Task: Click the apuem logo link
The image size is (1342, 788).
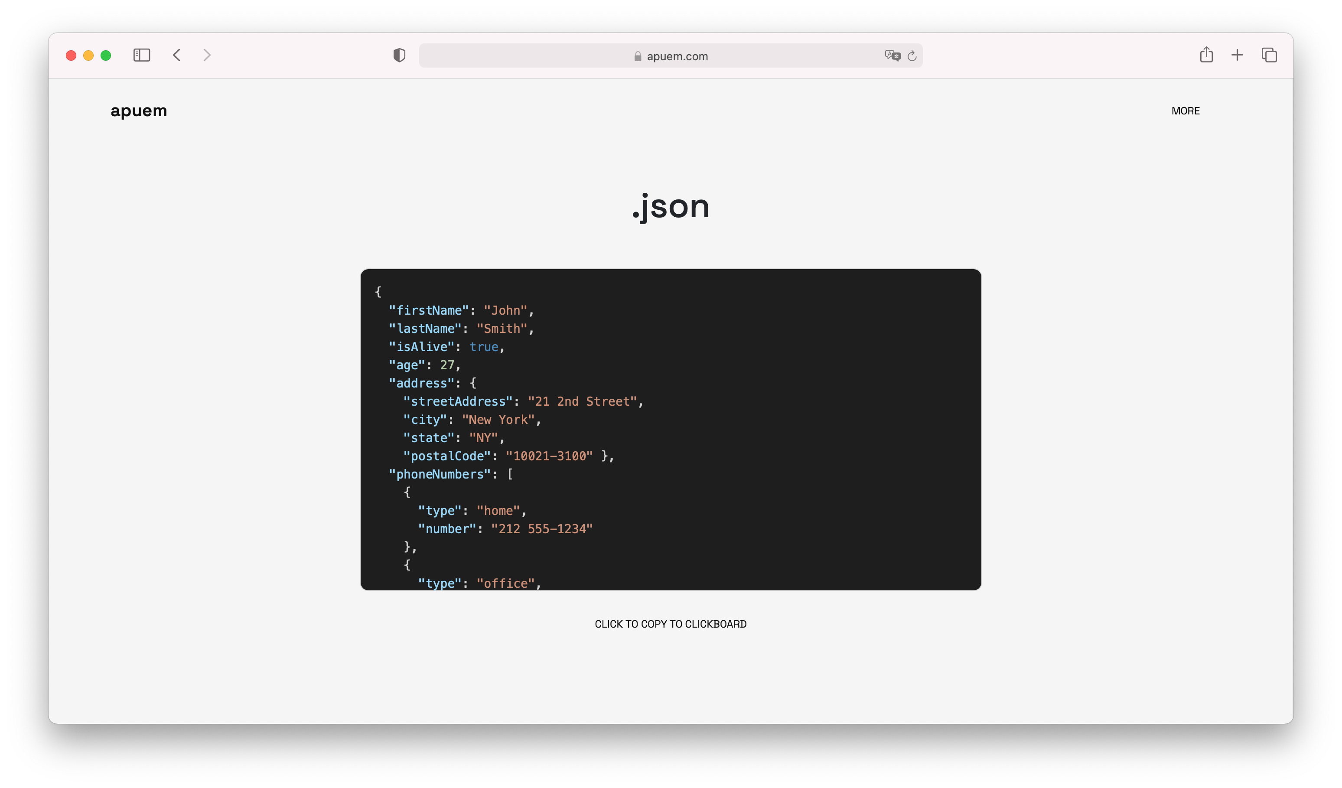Action: click(x=138, y=111)
